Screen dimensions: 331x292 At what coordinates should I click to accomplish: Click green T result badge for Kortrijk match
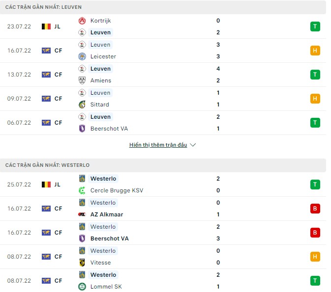pyautogui.click(x=315, y=27)
